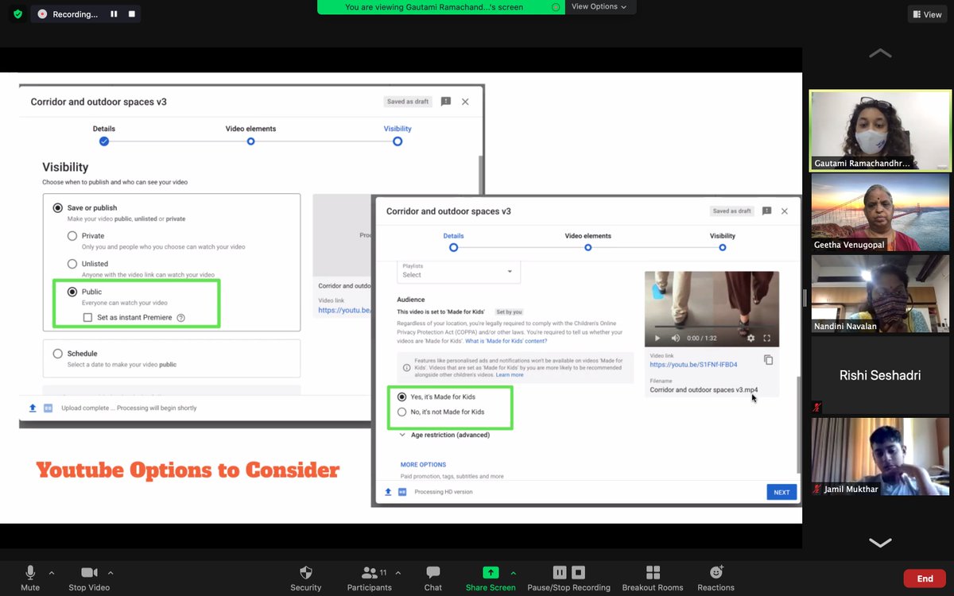Screen dimensions: 954x596
Task: Expand share options arrow next to Share Screen
Action: (513, 573)
